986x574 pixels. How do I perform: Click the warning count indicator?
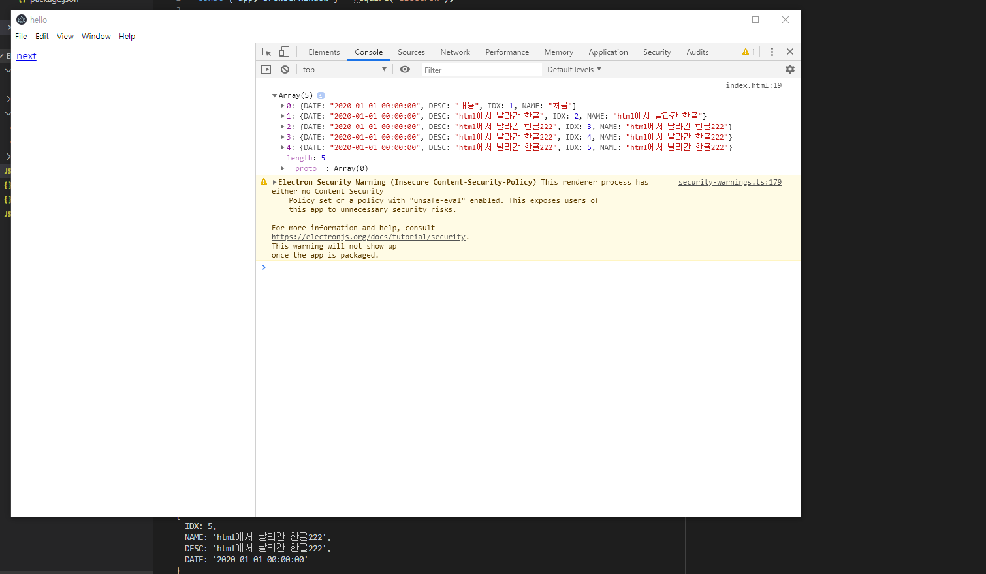click(x=749, y=52)
